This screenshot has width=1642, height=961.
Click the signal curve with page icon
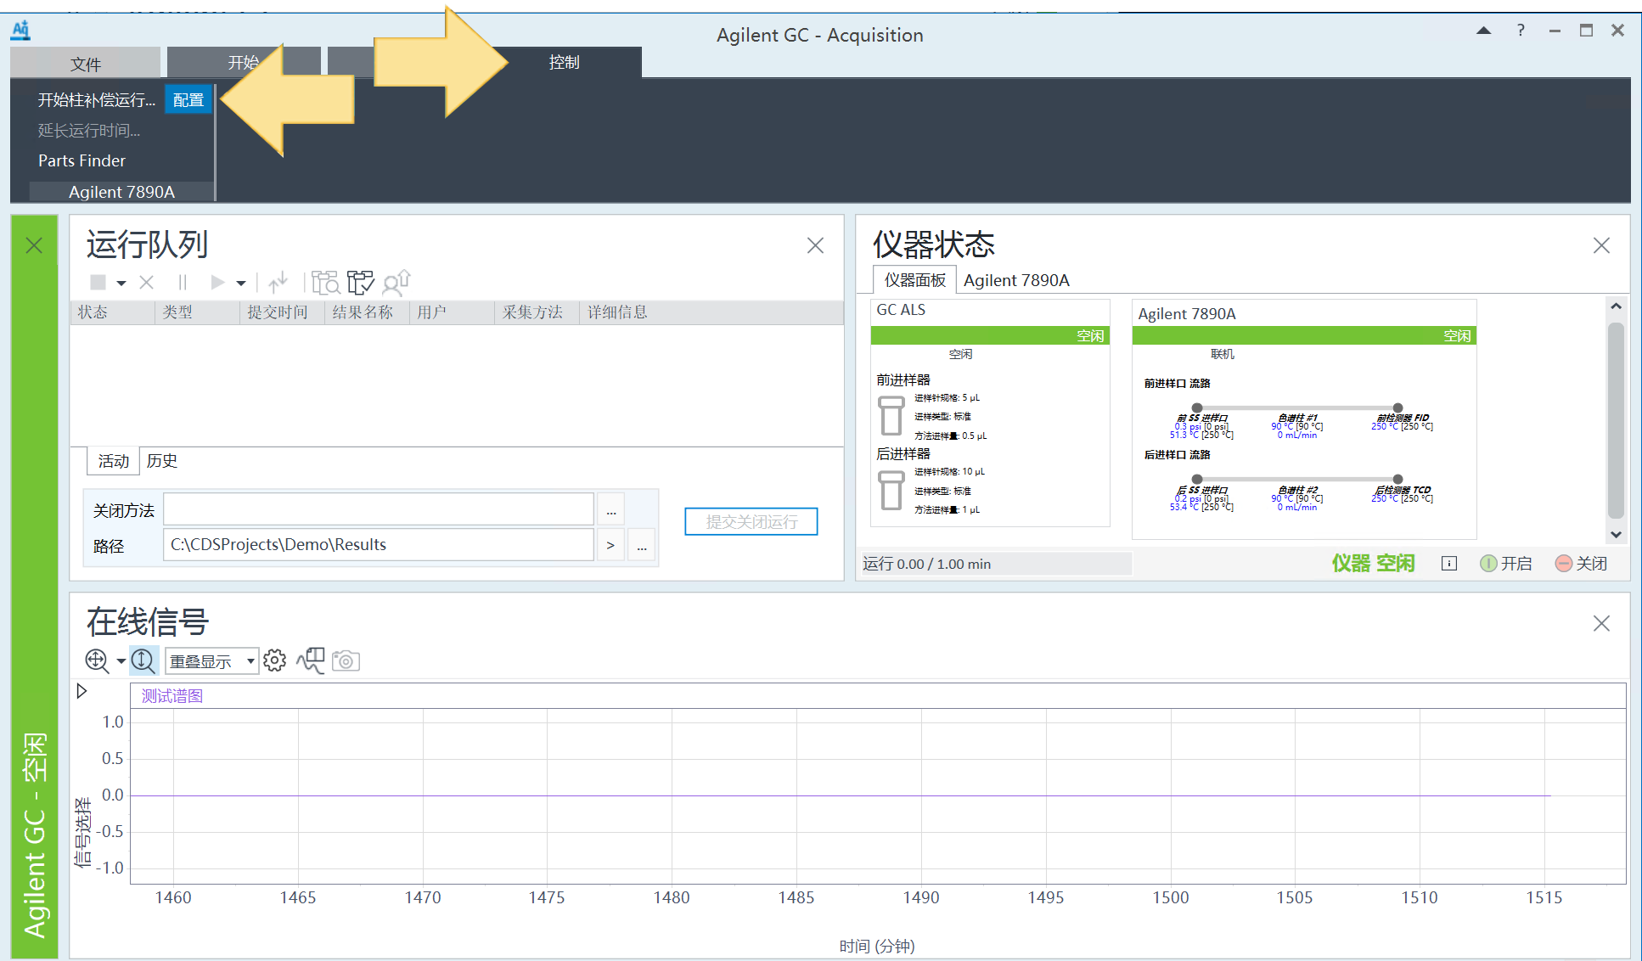pyautogui.click(x=311, y=660)
